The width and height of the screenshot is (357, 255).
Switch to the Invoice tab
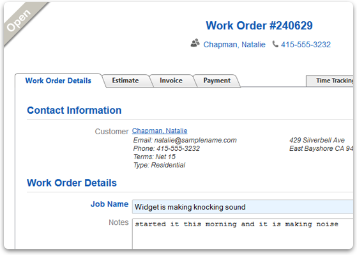171,81
